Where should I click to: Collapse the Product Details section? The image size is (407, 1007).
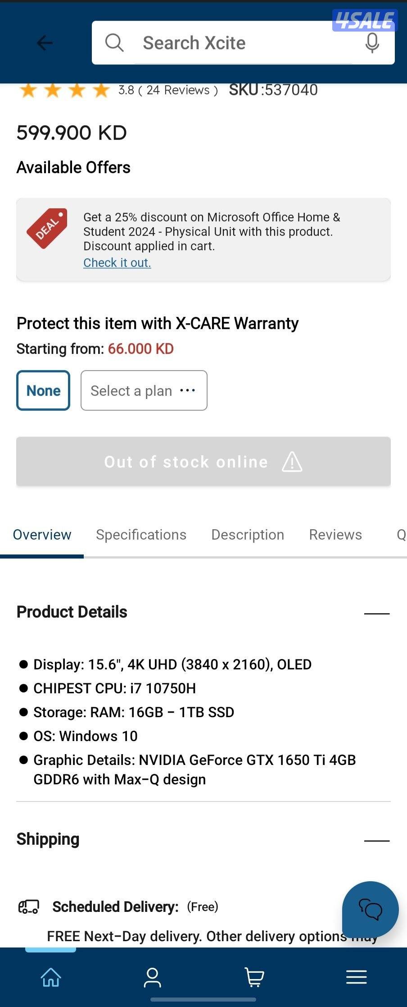point(376,613)
